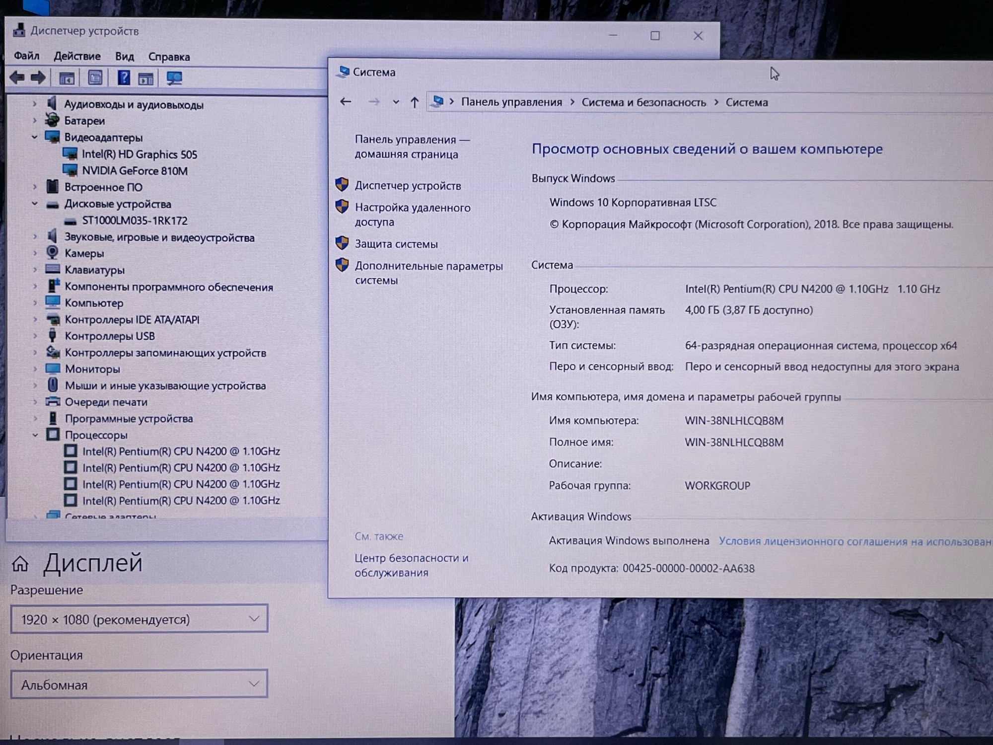Select the Очереди печати category icon
The image size is (993, 745).
click(x=53, y=401)
